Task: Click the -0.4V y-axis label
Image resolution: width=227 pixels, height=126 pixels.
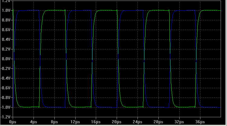Action: coord(5,78)
